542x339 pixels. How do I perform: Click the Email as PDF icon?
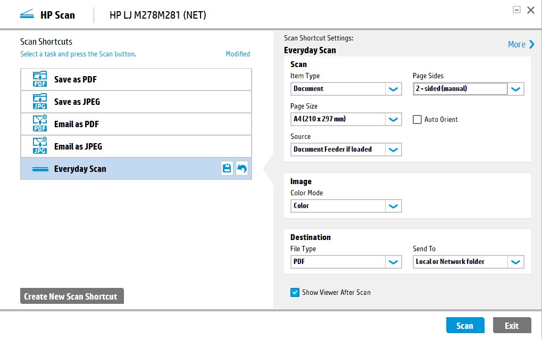tap(40, 124)
